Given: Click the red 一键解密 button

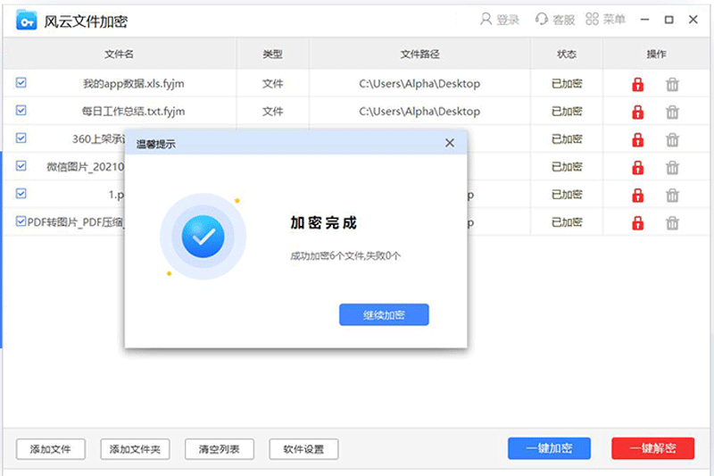Looking at the screenshot, I should (x=652, y=448).
